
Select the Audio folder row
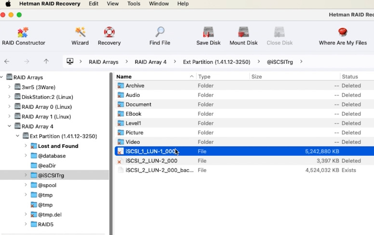244,95
